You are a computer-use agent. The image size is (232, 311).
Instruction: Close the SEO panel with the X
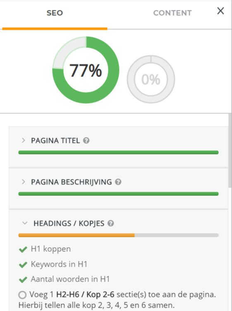click(x=220, y=11)
